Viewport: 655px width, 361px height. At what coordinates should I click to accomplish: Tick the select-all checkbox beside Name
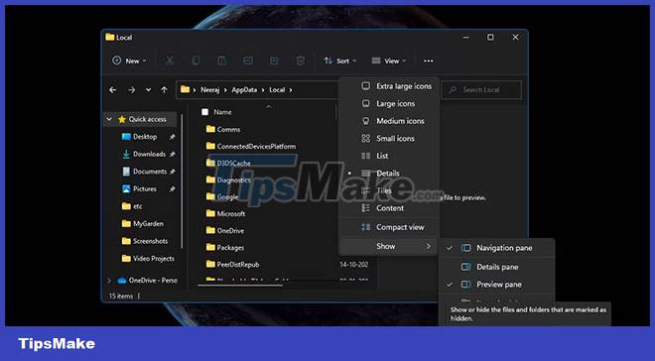(204, 112)
